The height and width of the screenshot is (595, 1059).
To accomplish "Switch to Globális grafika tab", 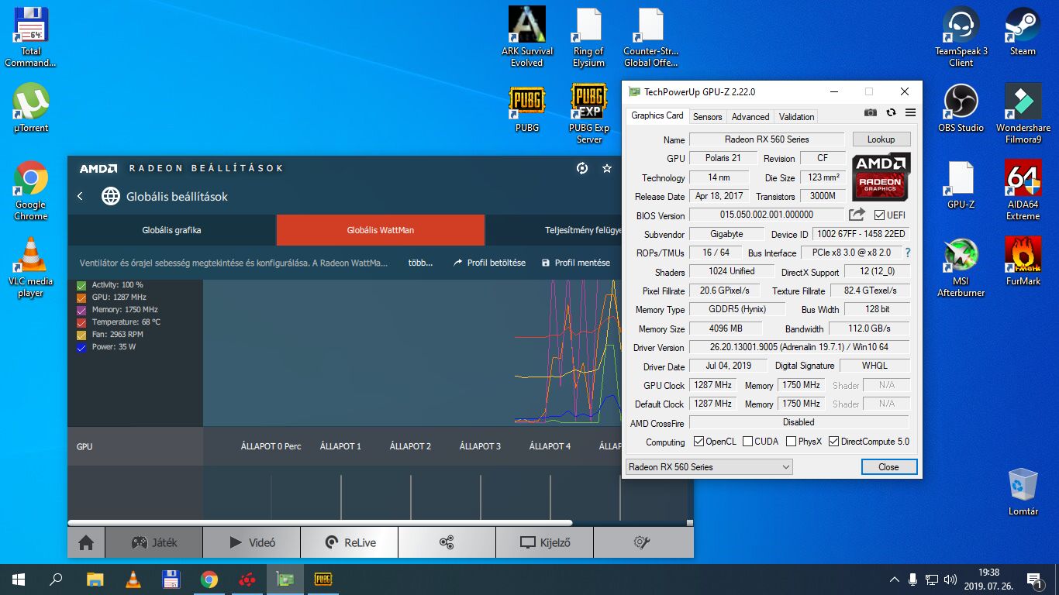I will pyautogui.click(x=172, y=230).
